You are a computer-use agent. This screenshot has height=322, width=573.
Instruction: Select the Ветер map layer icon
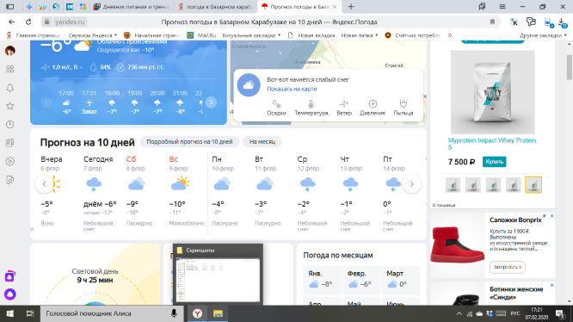pyautogui.click(x=344, y=104)
